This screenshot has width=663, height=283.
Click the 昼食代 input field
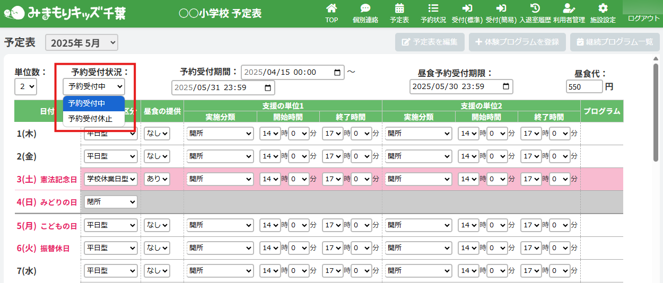584,86
